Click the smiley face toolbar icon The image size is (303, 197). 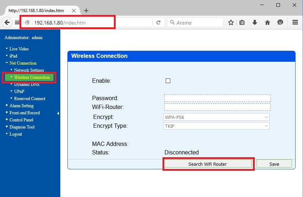pyautogui.click(x=280, y=22)
